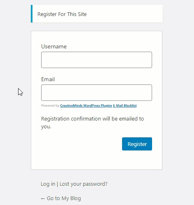This screenshot has height=205, width=194.
Task: Click the blue Register button
Action: click(137, 144)
